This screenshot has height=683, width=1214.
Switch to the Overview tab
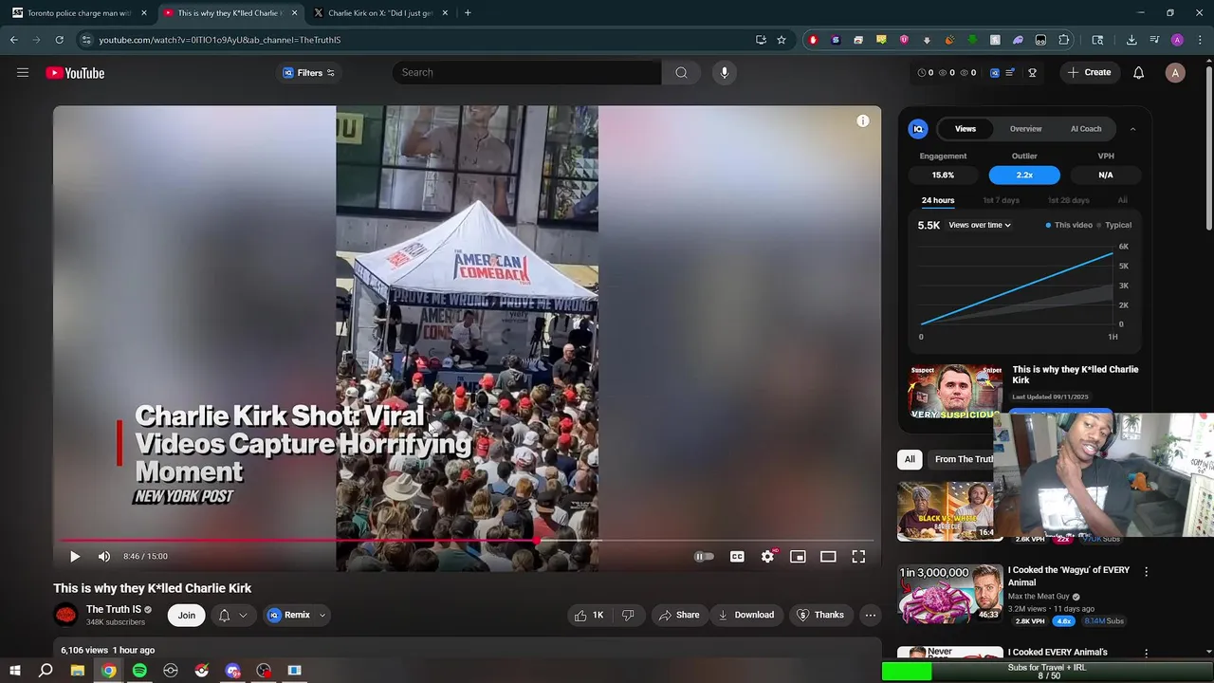click(x=1025, y=129)
